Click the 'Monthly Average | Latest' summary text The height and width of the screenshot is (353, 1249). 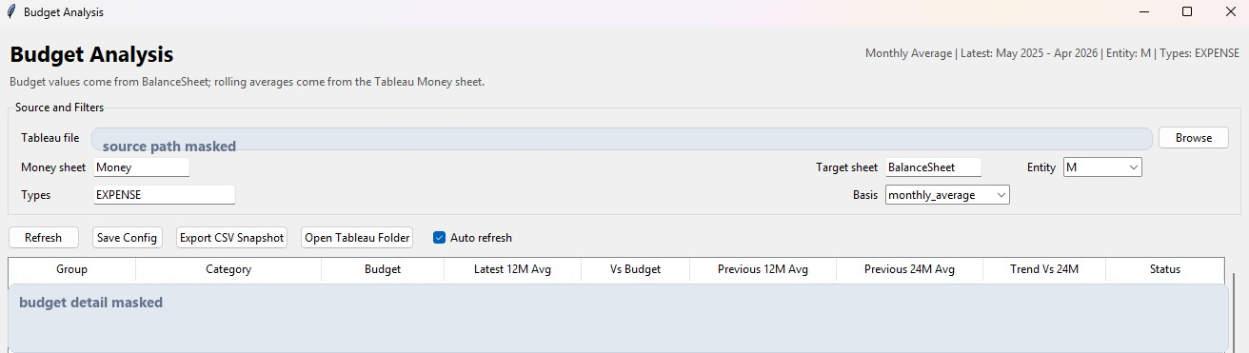click(1052, 53)
